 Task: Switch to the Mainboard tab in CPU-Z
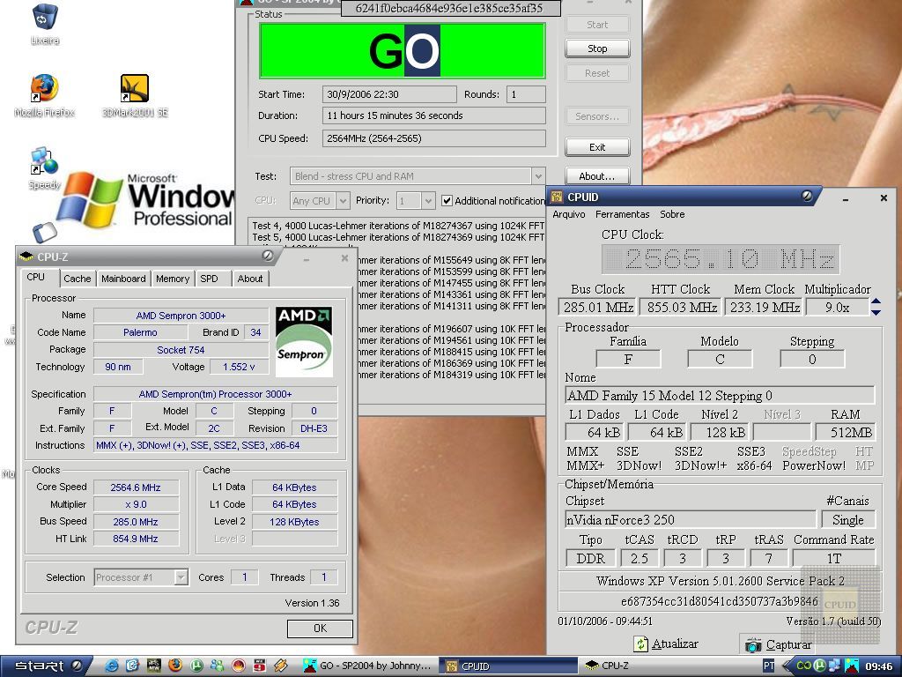click(123, 279)
